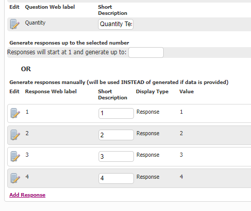Image resolution: width=251 pixels, height=211 pixels.
Task: Click the Value column header
Action: (186, 92)
